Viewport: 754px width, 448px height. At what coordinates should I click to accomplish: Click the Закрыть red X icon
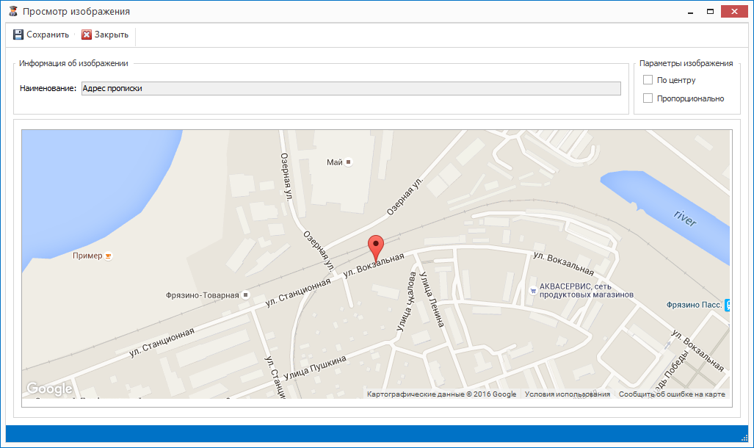pos(87,35)
